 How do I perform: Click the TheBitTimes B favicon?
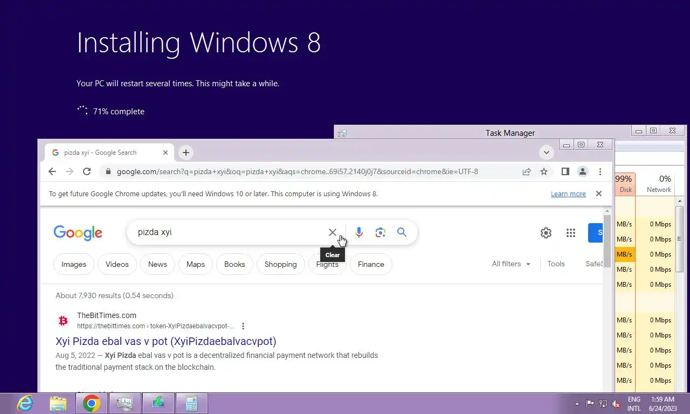point(63,321)
